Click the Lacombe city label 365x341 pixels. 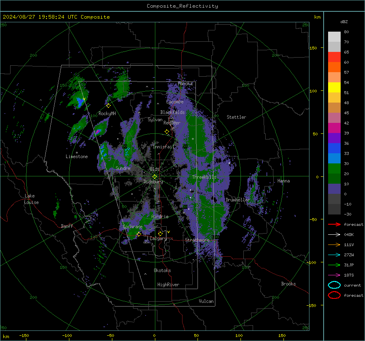tap(175, 102)
